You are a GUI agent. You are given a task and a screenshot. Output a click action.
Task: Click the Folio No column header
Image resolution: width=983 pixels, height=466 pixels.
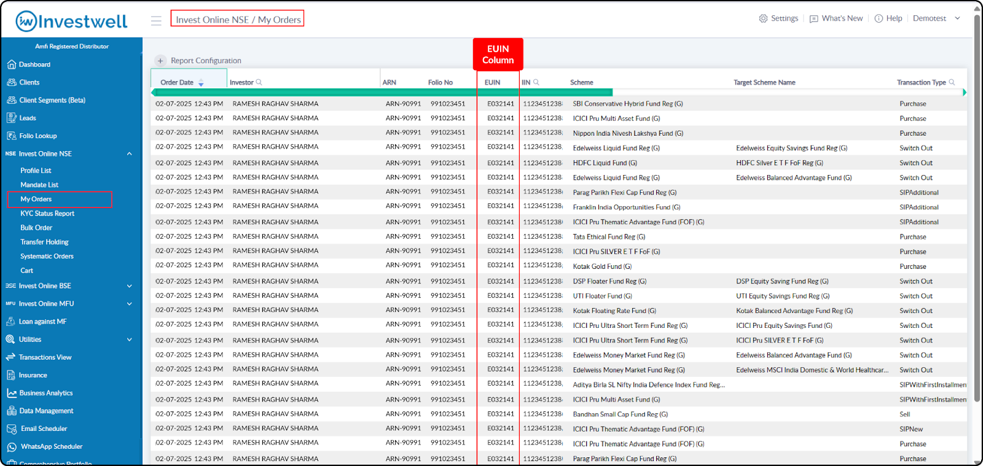click(x=441, y=82)
